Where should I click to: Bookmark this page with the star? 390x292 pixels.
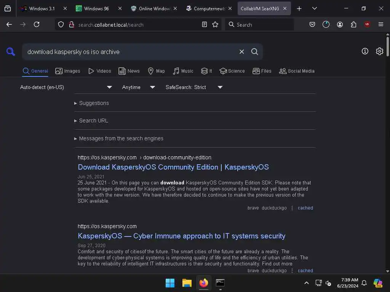pos(215,24)
